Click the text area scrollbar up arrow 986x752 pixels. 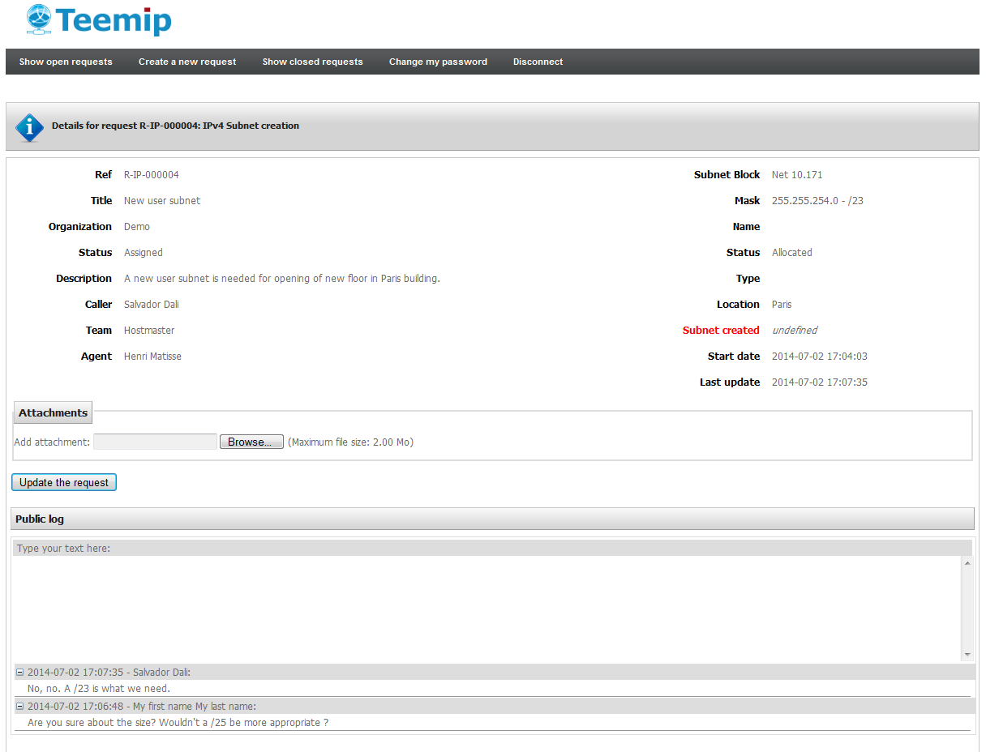click(x=967, y=563)
